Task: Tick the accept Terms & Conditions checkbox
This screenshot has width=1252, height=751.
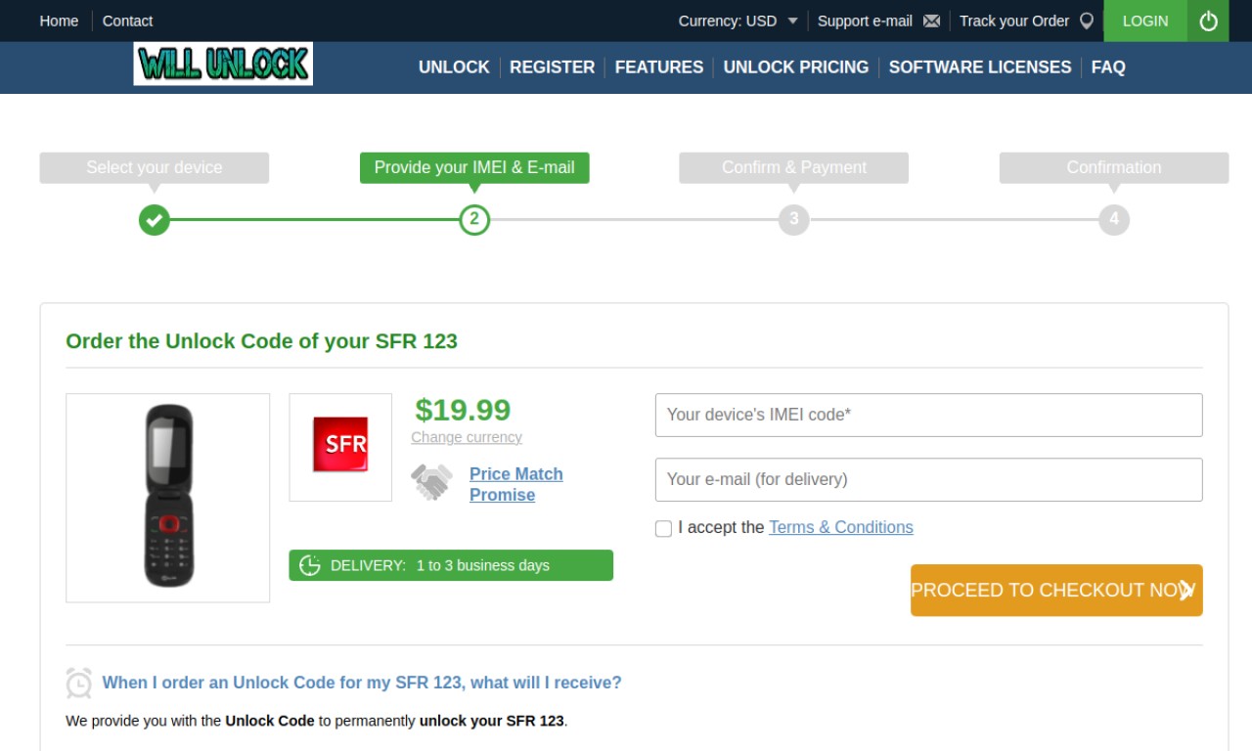Action: point(663,528)
